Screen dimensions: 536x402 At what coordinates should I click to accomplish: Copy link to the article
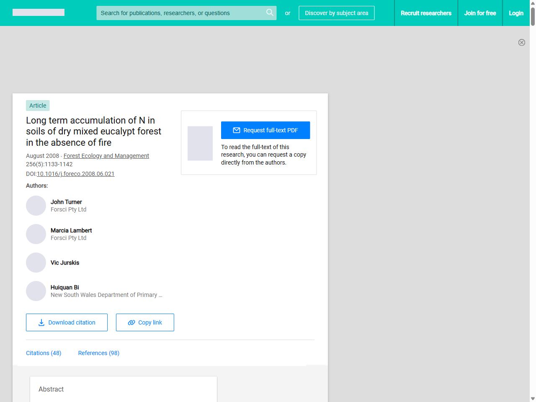click(145, 322)
